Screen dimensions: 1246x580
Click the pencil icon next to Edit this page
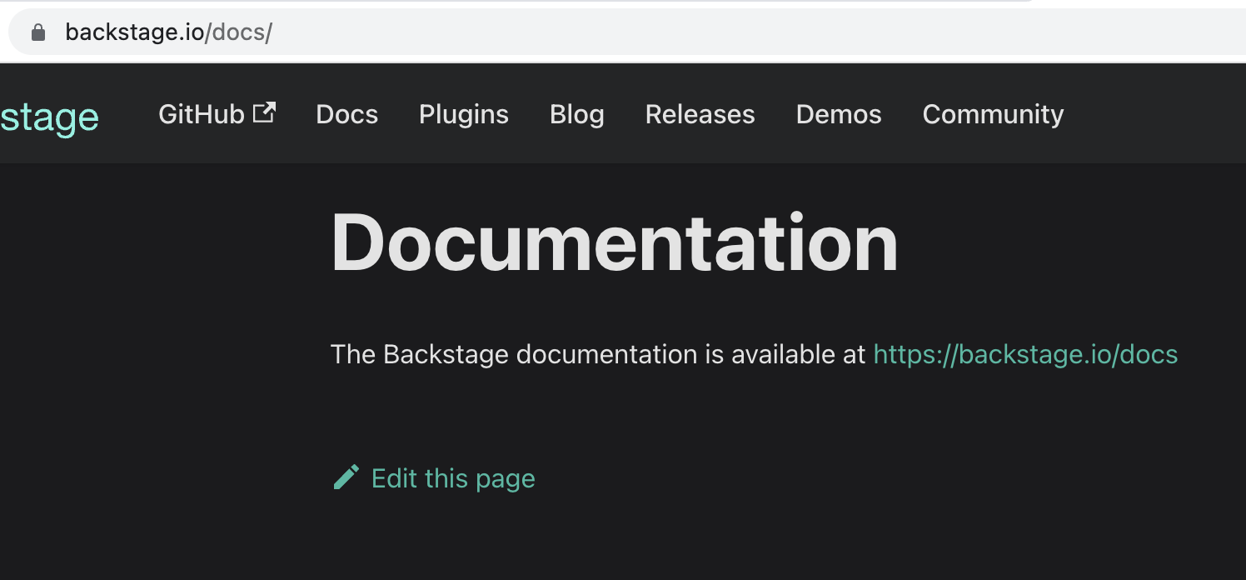(x=346, y=477)
